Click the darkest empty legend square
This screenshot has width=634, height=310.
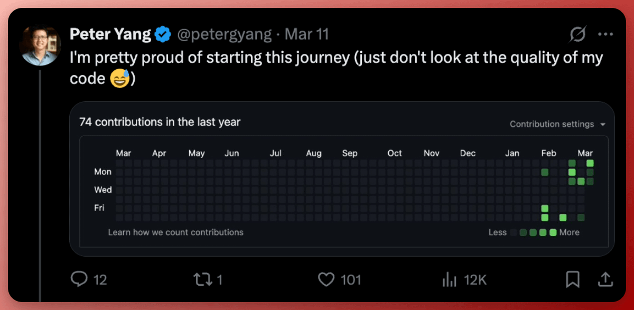[x=513, y=232]
